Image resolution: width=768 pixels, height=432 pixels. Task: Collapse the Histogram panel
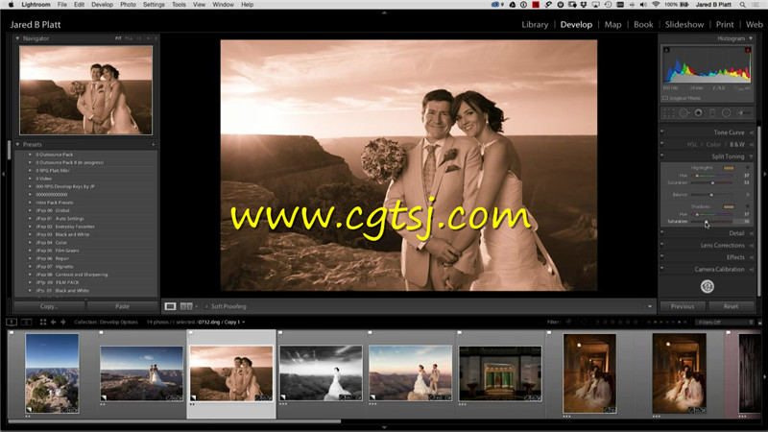click(751, 38)
